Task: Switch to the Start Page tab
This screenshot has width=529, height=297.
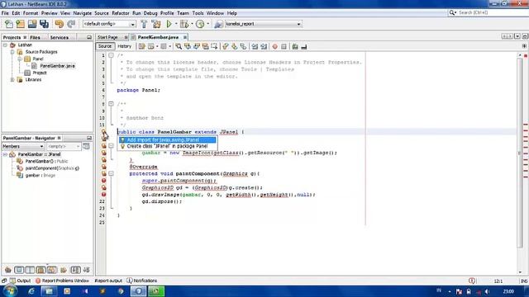Action: coord(107,37)
